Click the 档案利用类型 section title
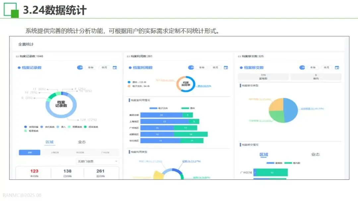 coord(139,152)
